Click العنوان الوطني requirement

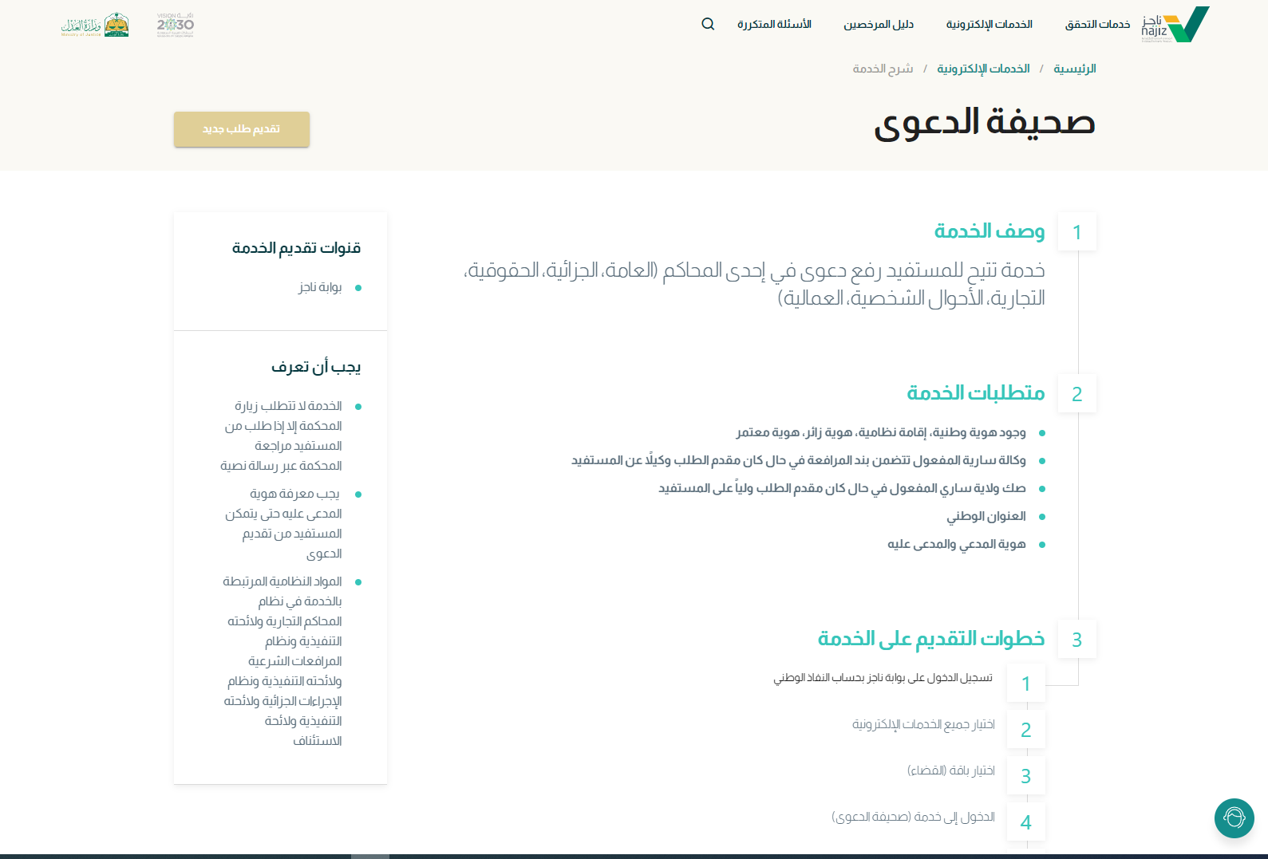pos(986,516)
